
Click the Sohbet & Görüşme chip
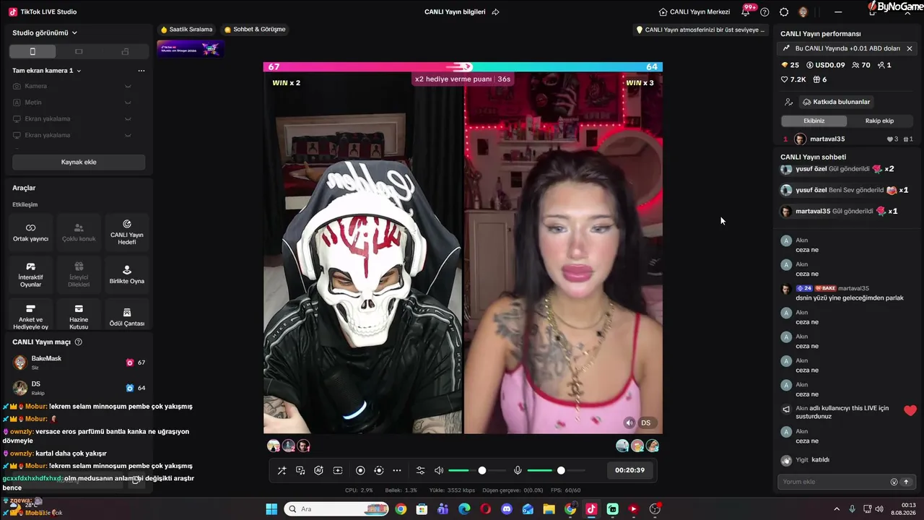(255, 30)
